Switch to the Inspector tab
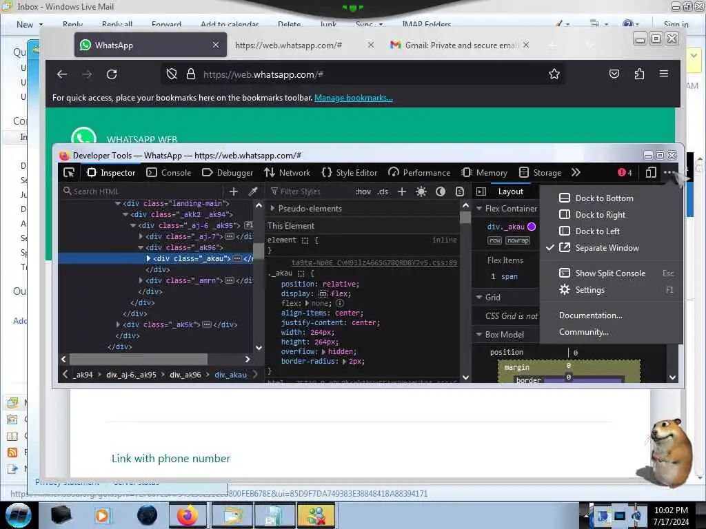The width and height of the screenshot is (706, 529). pyautogui.click(x=111, y=172)
